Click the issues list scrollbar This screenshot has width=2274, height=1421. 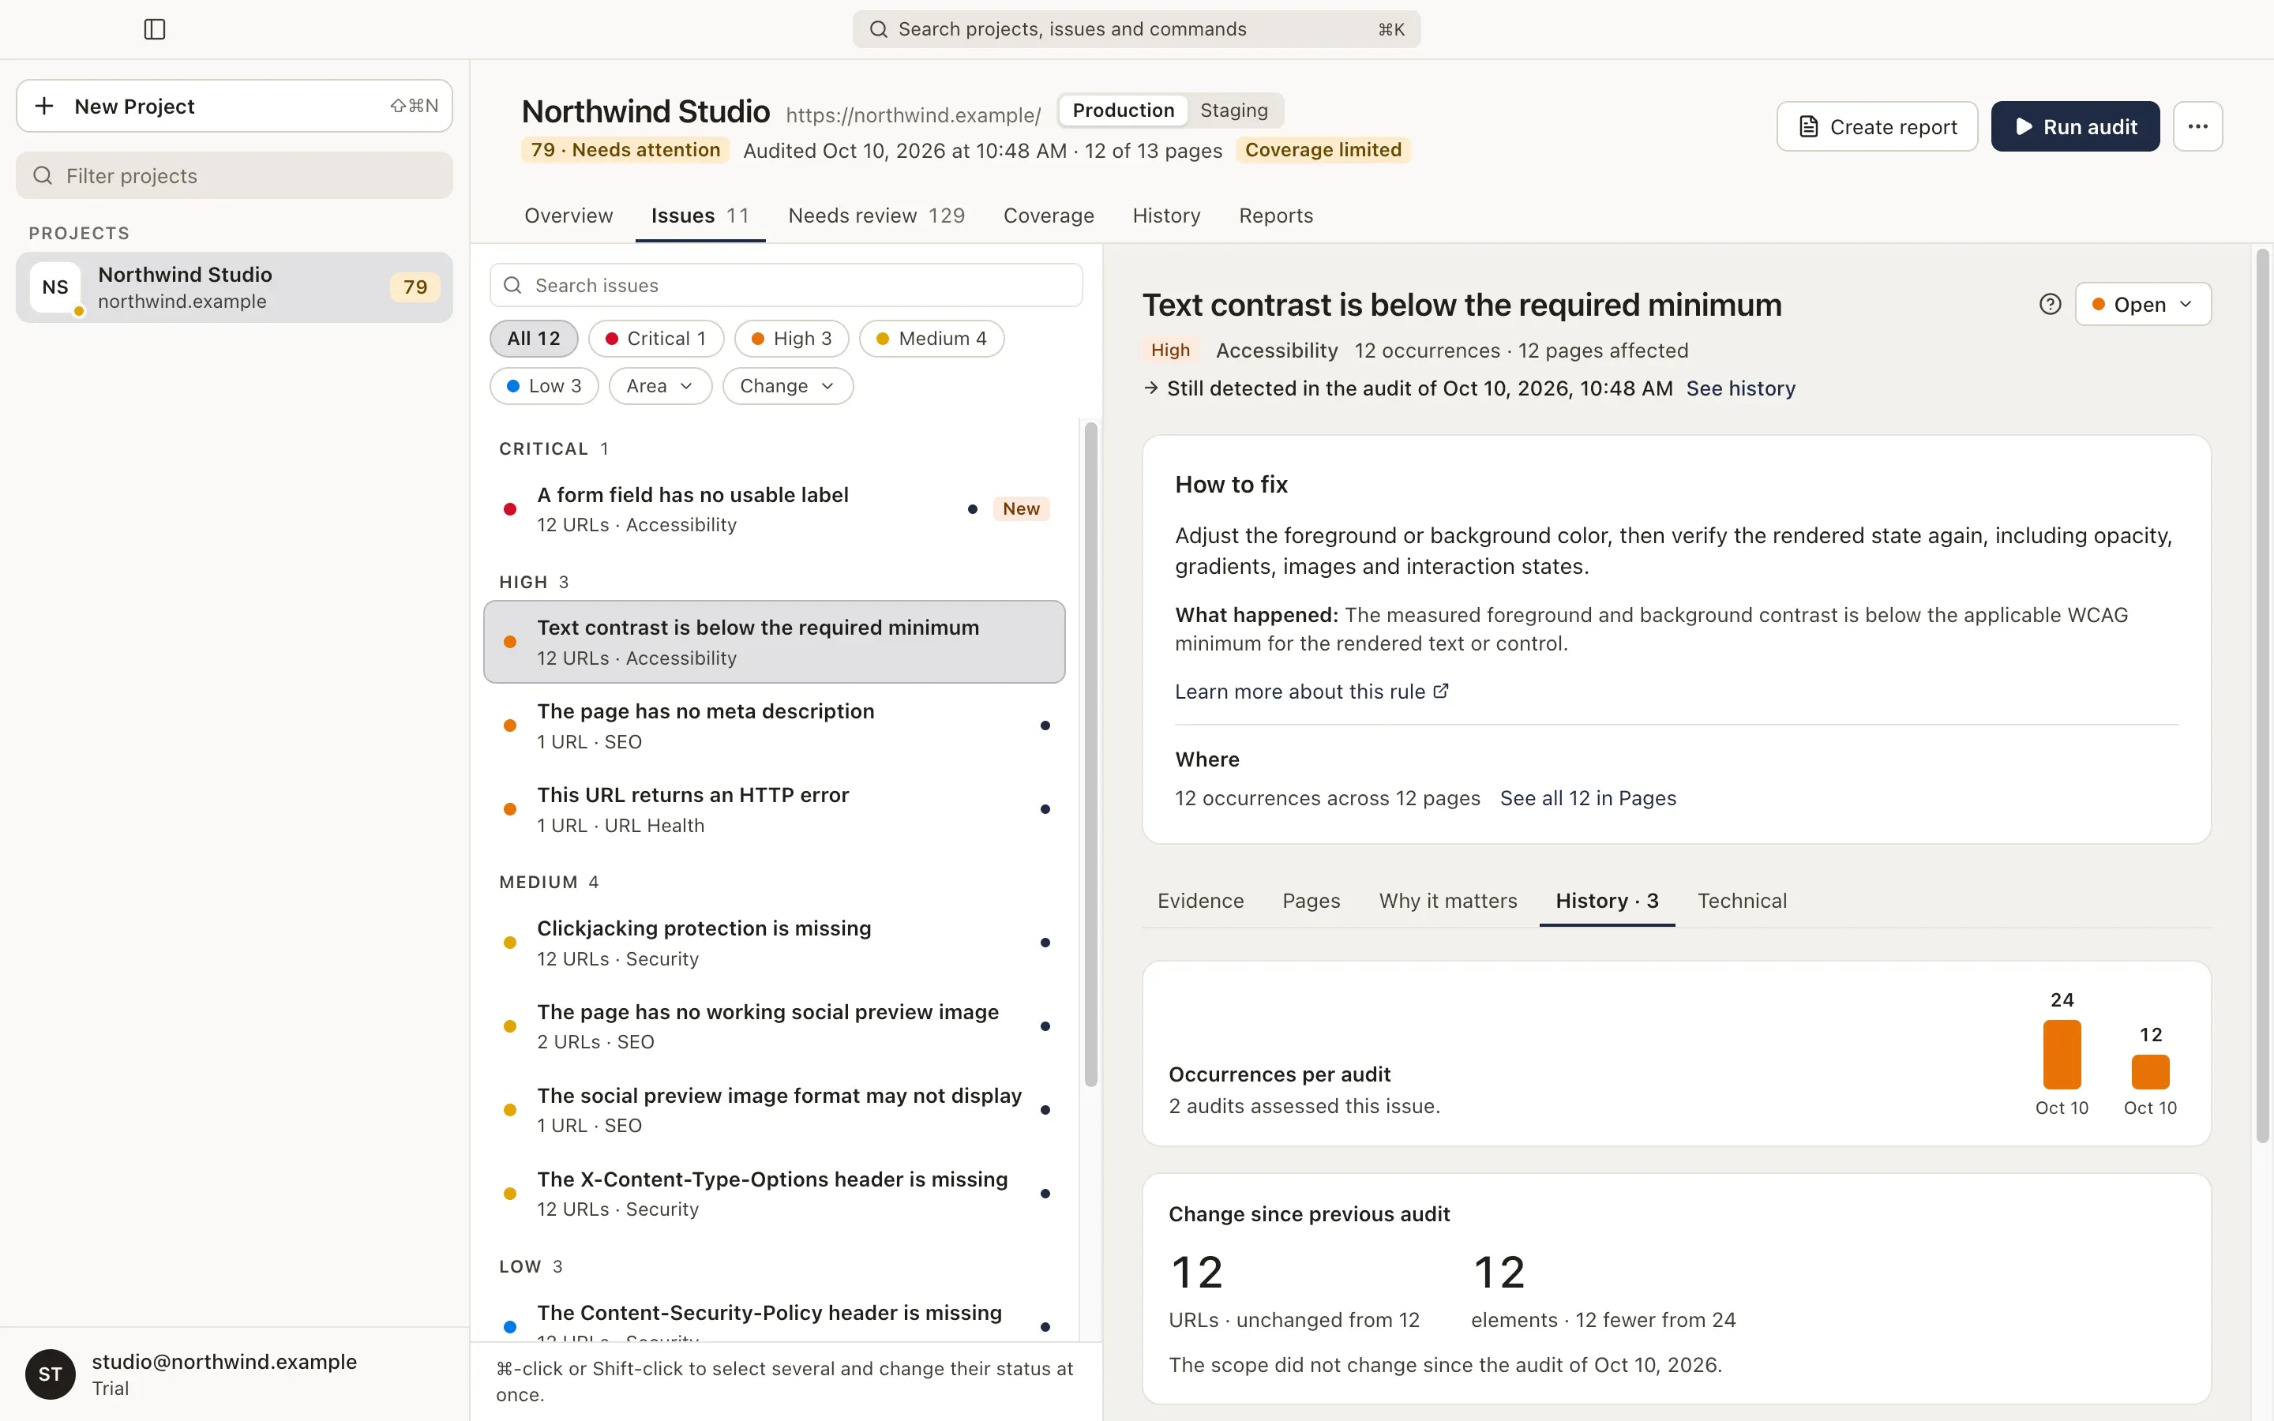click(1090, 754)
